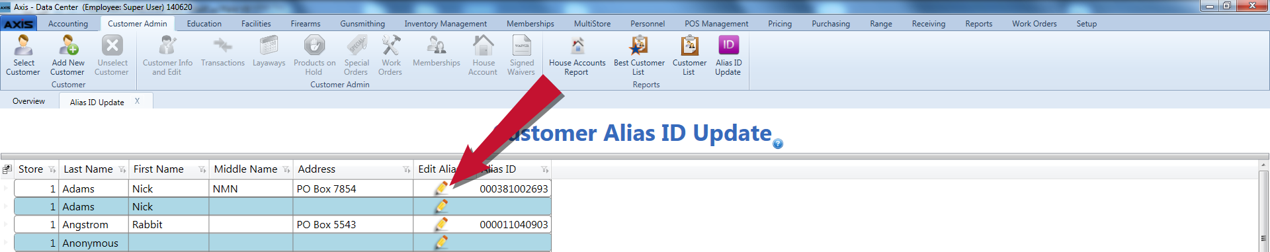Switch to the Gunsmithing tab

tap(362, 24)
